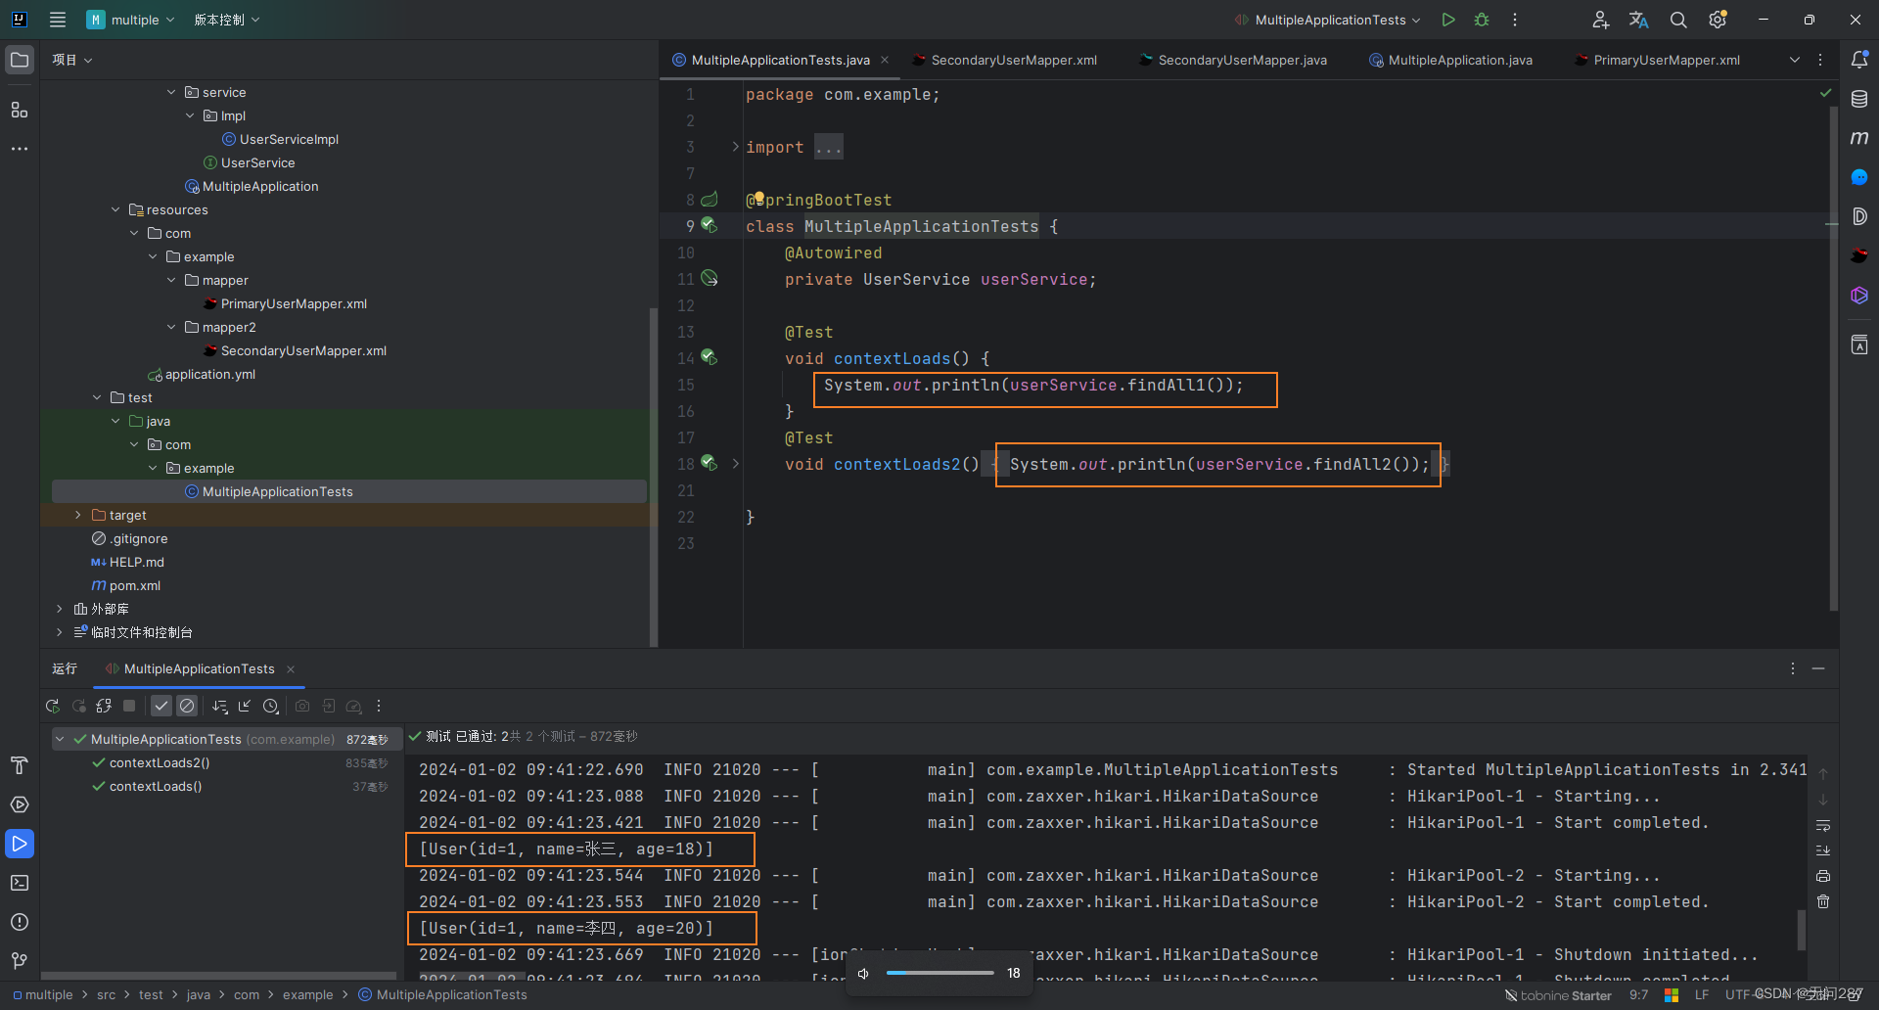Viewport: 1879px width, 1010px height.
Task: Rerun tests using the rerun icon
Action: [53, 706]
